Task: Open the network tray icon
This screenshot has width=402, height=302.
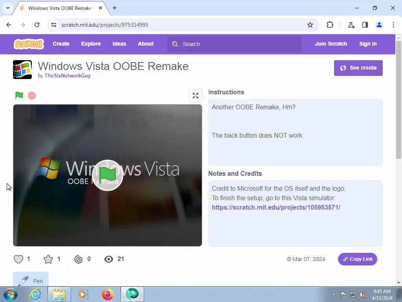Action: point(353,295)
